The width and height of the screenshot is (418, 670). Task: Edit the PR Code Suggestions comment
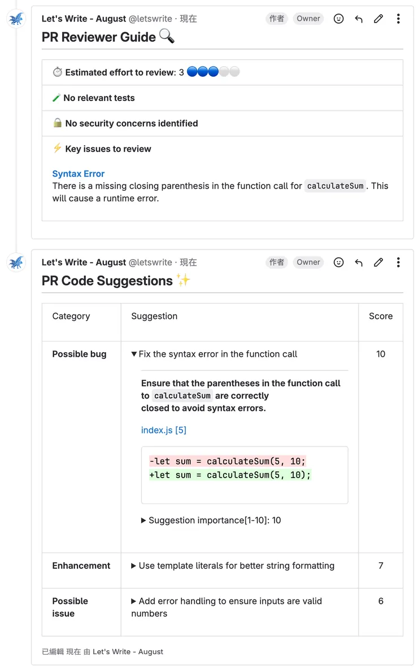(378, 262)
